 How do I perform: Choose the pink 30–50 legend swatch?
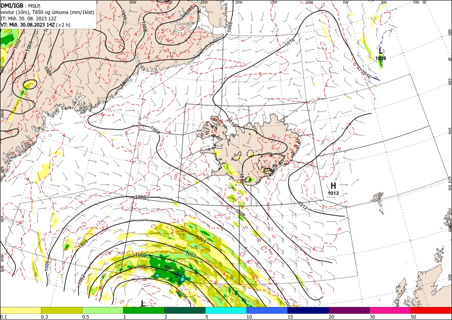(x=391, y=310)
